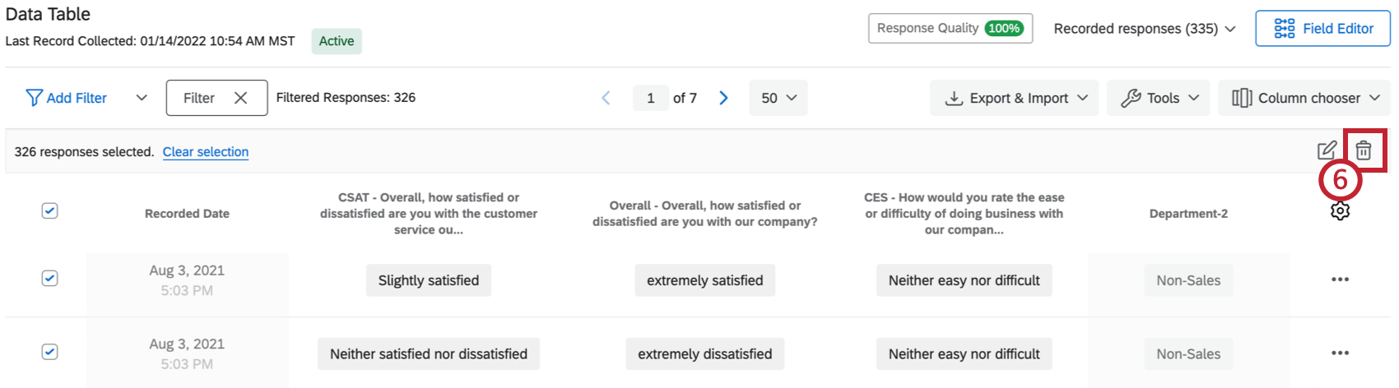Open the 50 per page dropdown
1399x388 pixels.
click(778, 98)
